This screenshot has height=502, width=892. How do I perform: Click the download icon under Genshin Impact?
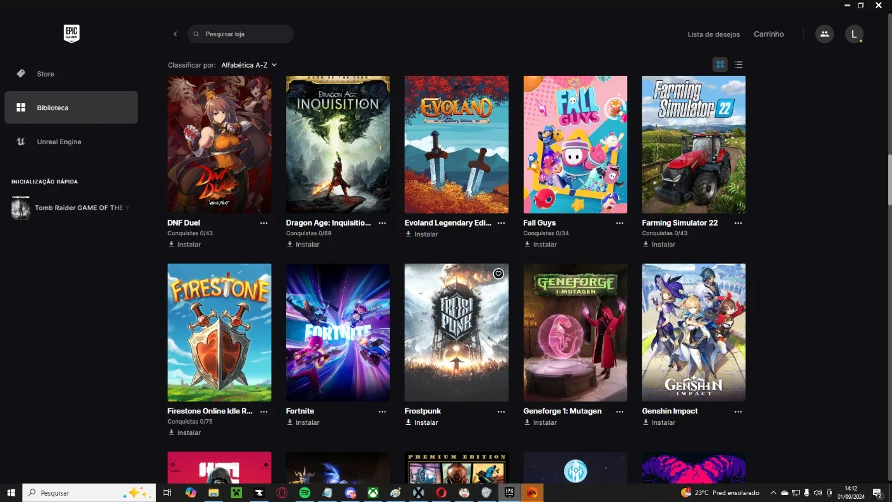645,422
